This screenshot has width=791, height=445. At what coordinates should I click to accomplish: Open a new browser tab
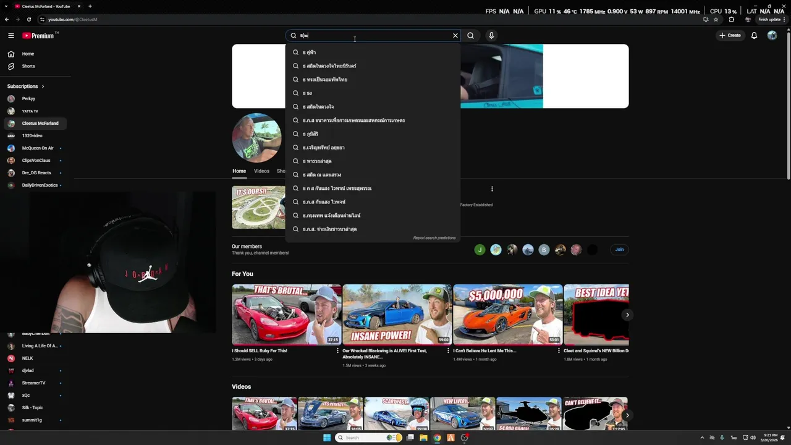(90, 6)
